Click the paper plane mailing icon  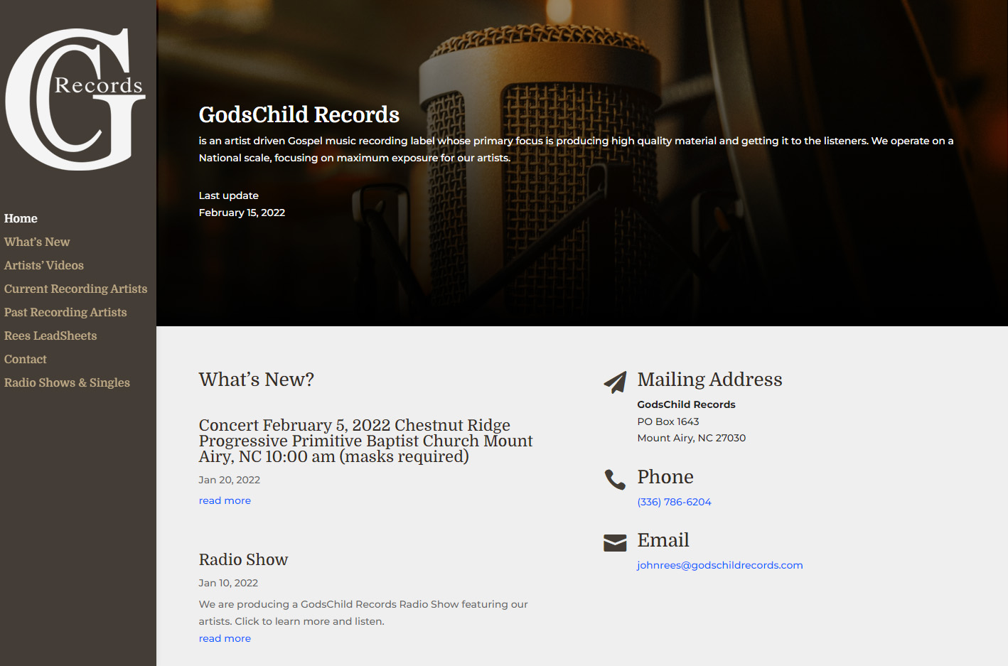[x=615, y=382]
